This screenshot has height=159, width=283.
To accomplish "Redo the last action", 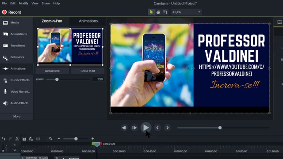I will [10, 139].
